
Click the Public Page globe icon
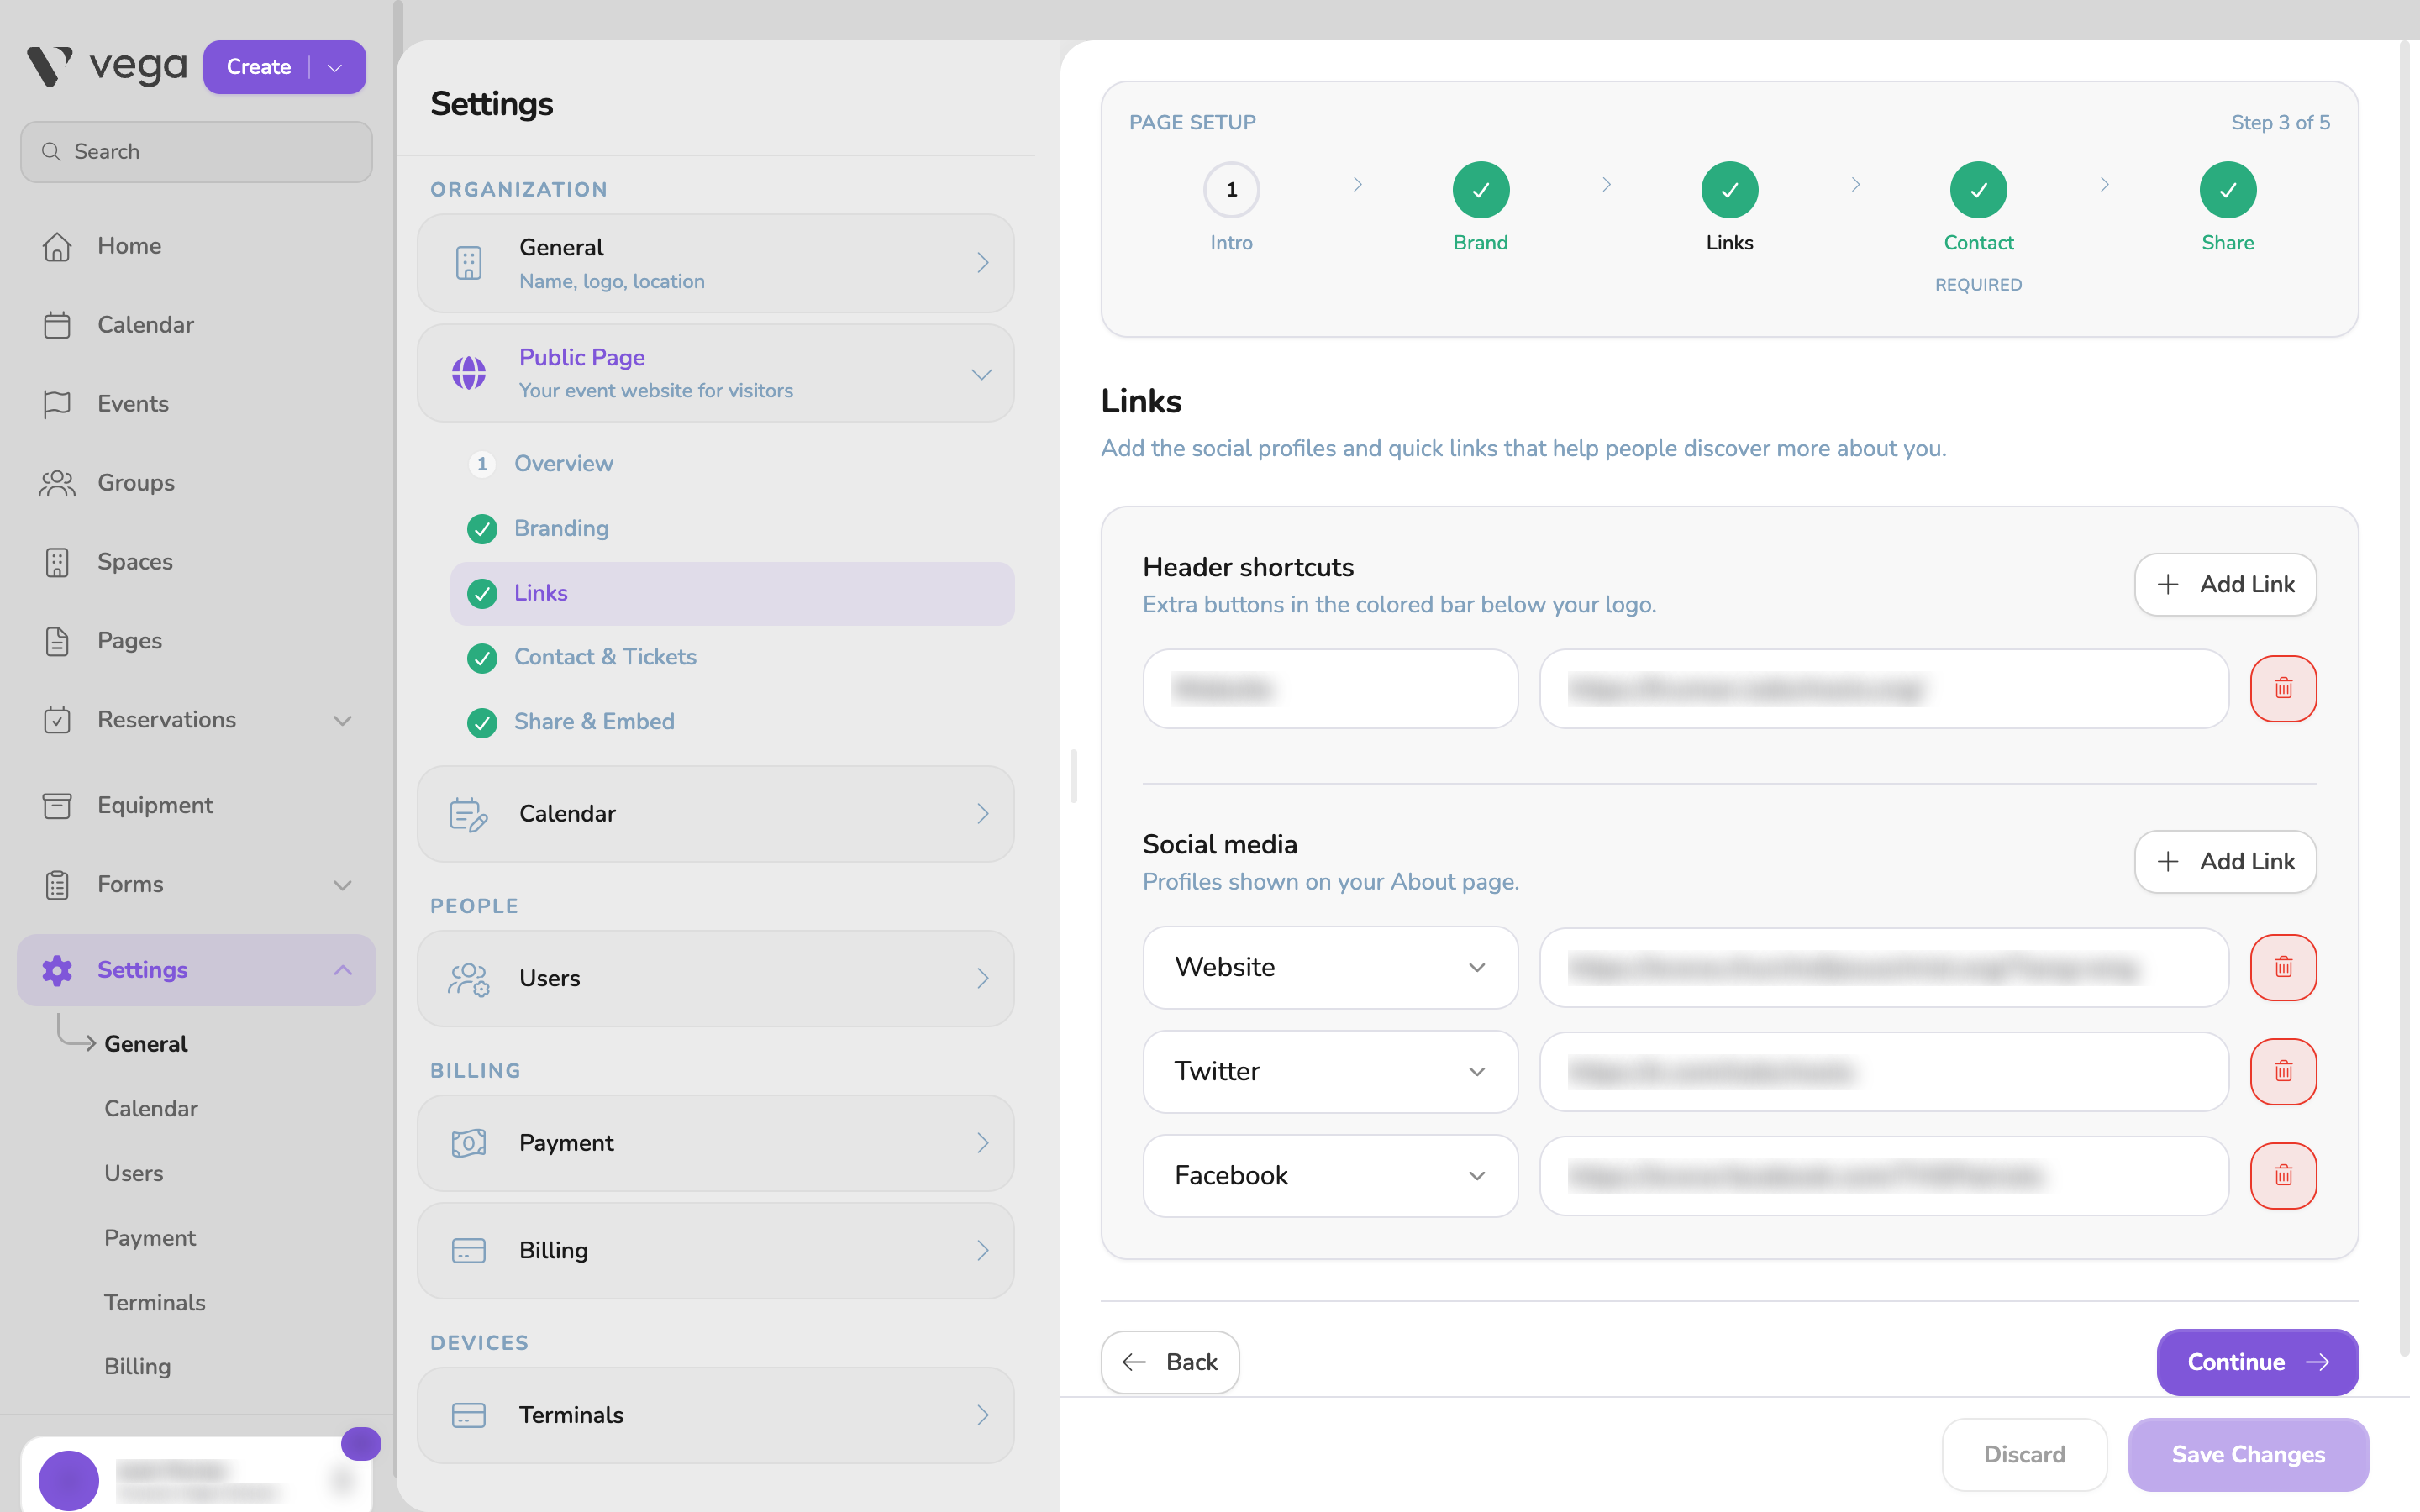tap(468, 373)
